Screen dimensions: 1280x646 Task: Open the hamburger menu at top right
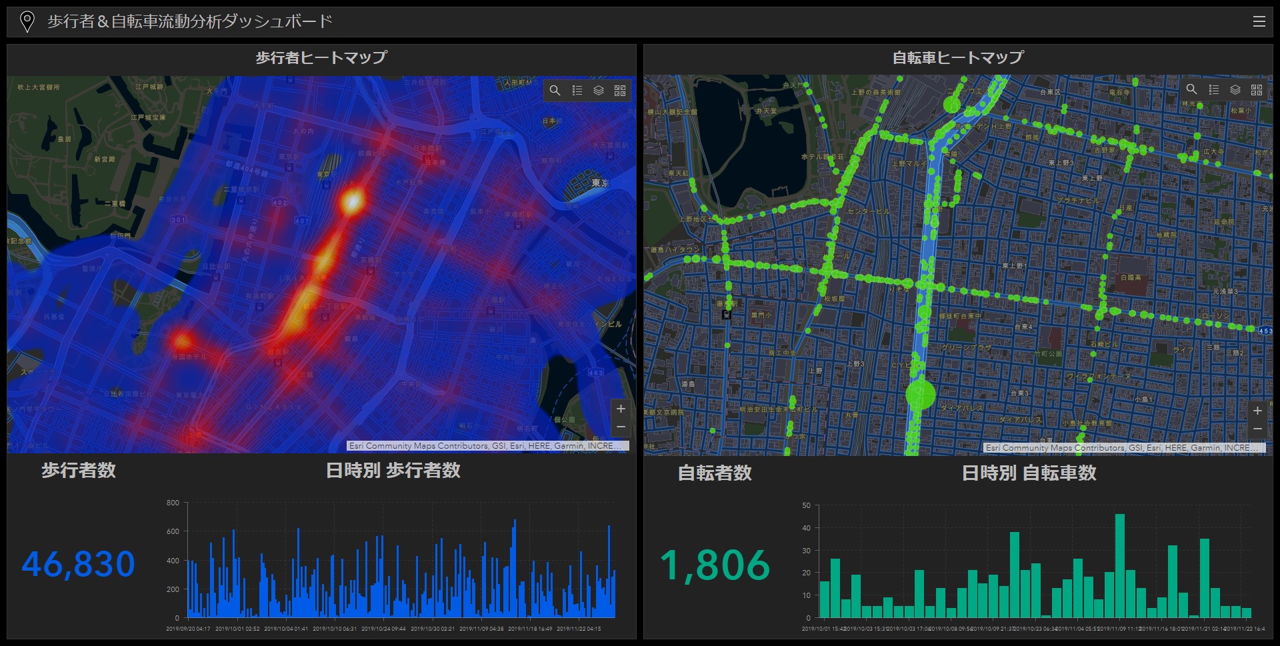[1259, 21]
